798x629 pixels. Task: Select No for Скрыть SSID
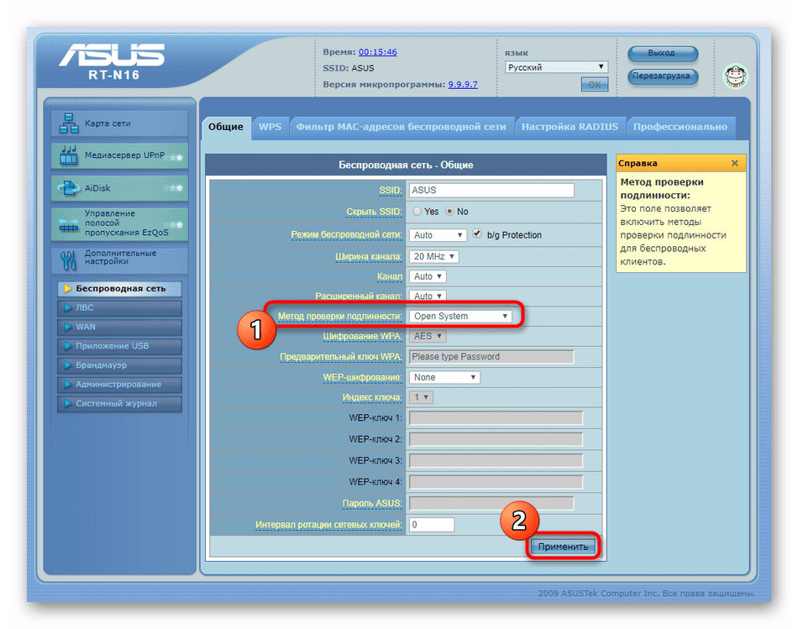(450, 211)
